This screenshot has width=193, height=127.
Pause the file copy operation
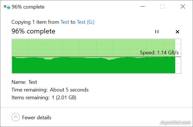coord(157,32)
